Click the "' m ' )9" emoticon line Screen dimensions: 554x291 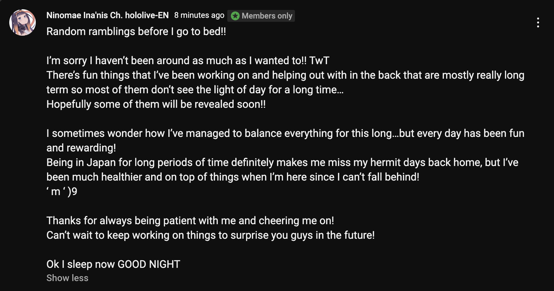pos(62,191)
